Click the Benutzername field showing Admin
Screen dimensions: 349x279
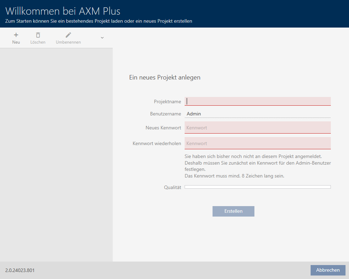tap(258, 114)
